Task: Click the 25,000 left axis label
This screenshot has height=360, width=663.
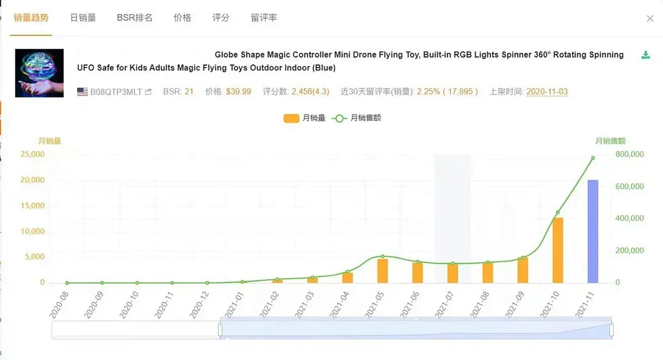Action: [32, 154]
